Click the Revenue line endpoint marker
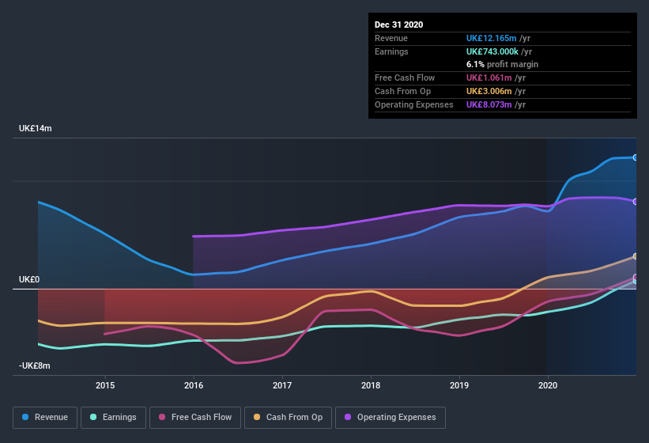The image size is (649, 443). tap(636, 157)
